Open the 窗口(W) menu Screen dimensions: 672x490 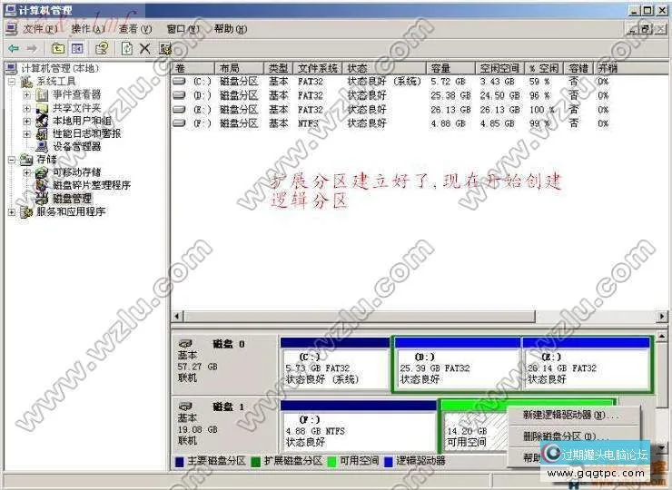tap(183, 29)
